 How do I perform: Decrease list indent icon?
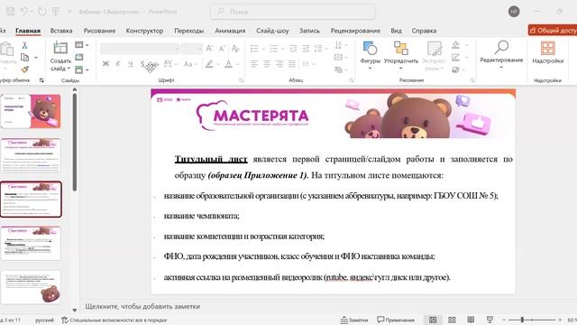pos(293,49)
